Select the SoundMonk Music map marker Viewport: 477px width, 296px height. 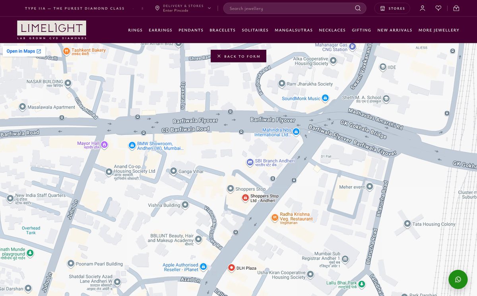tap(325, 98)
